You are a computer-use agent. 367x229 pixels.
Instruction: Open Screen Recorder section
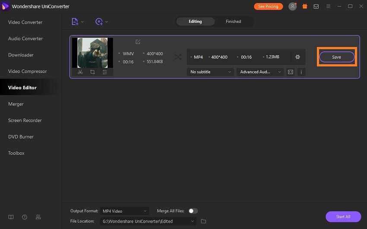tap(25, 120)
